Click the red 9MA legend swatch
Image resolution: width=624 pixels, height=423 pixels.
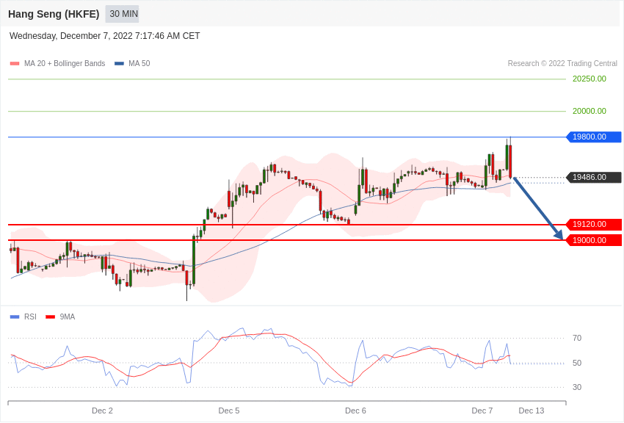pyautogui.click(x=51, y=317)
